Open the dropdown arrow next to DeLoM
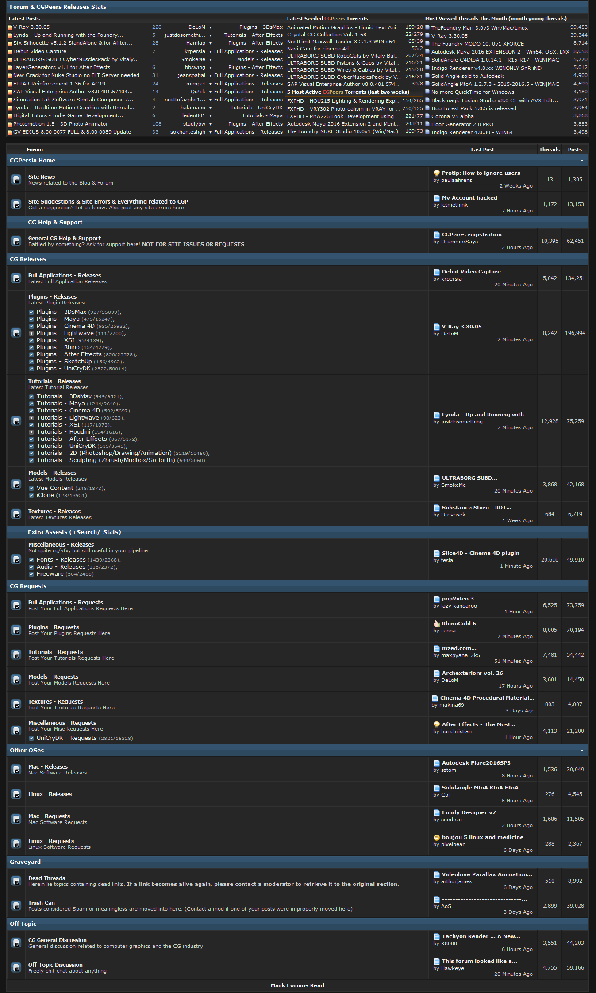Viewport: 596px width, 993px height. point(211,27)
